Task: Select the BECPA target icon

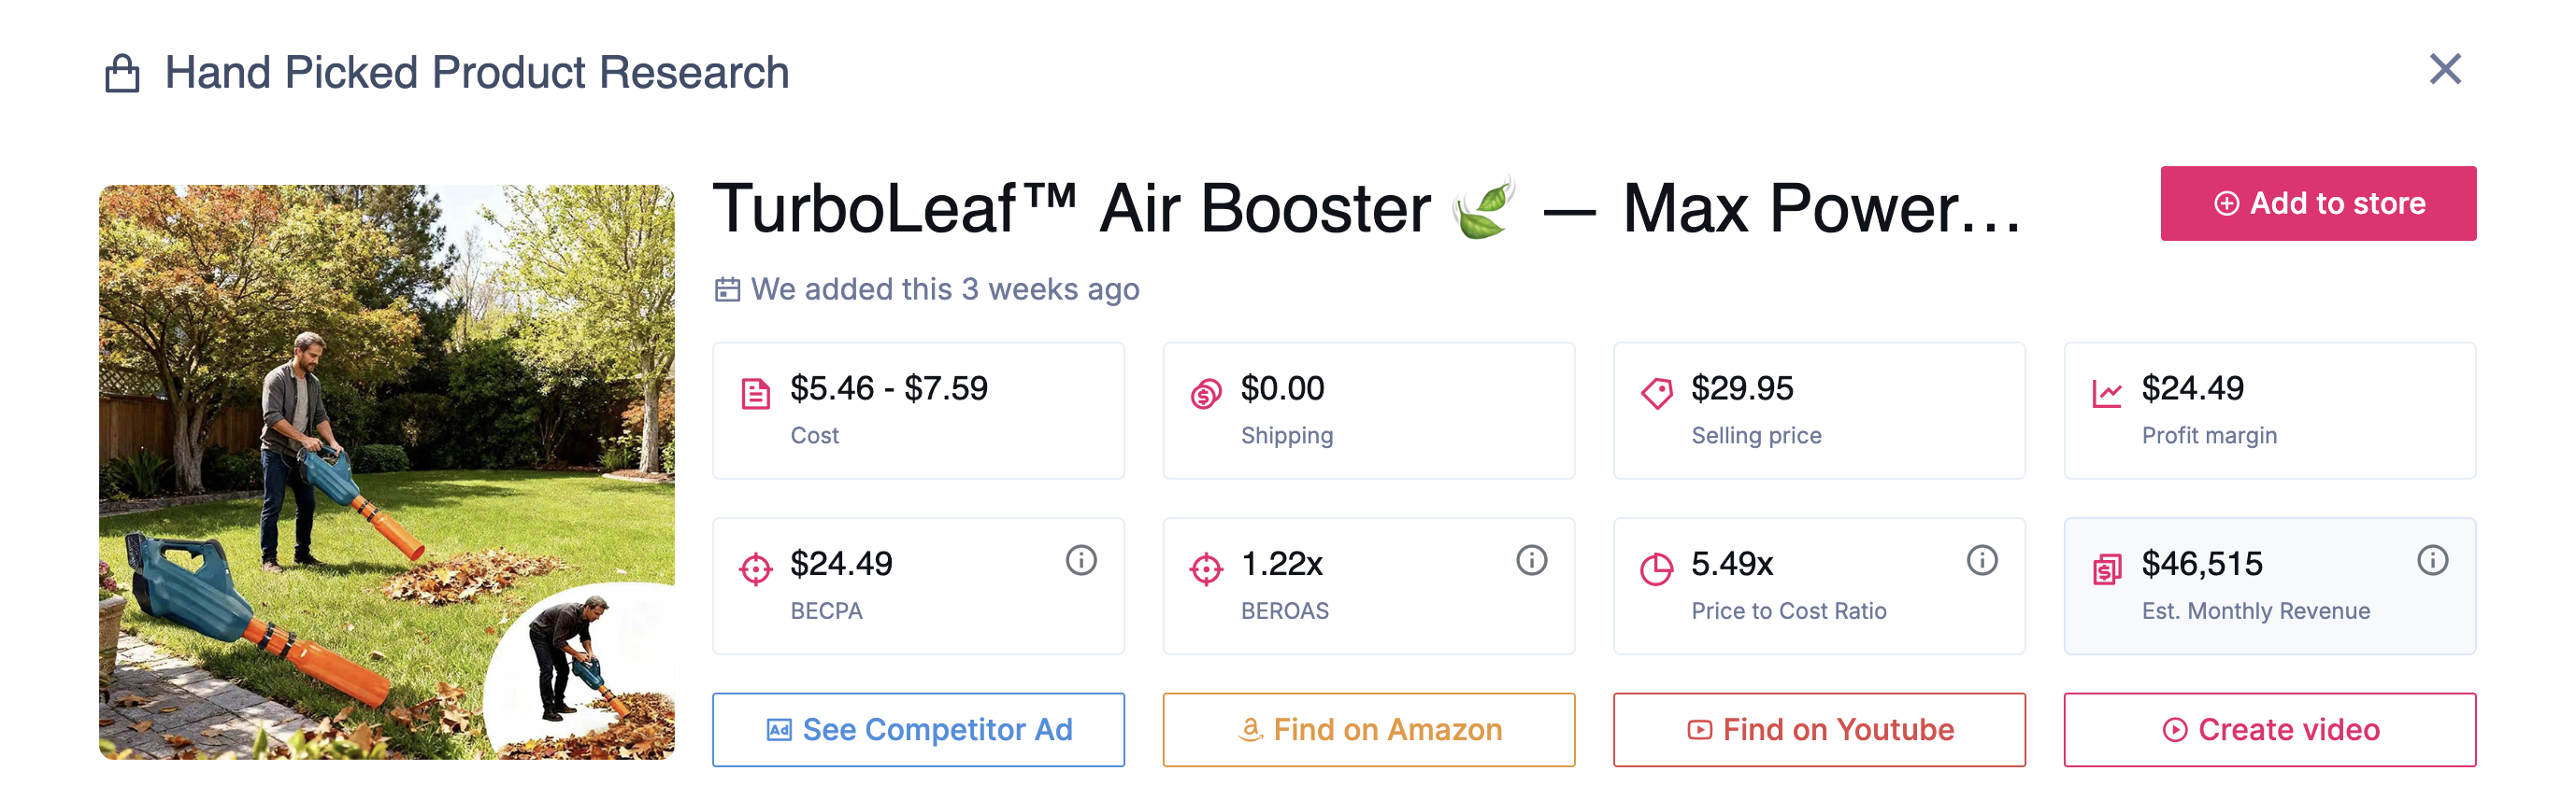Action: pos(756,567)
